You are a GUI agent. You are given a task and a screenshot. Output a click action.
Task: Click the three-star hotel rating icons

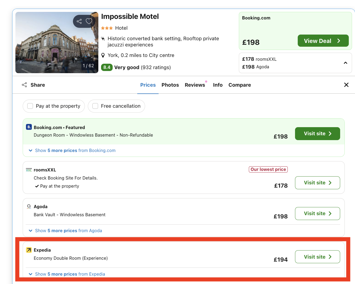click(x=107, y=28)
